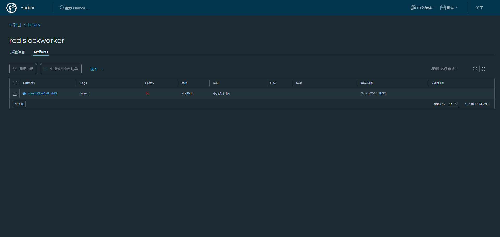
Task: Open the page size 15 dropdown
Action: pyautogui.click(x=453, y=104)
